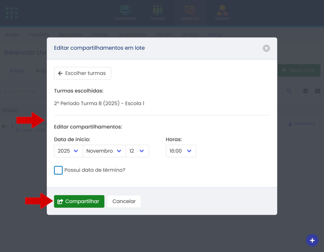Click the app logo dots grid

click(12, 13)
